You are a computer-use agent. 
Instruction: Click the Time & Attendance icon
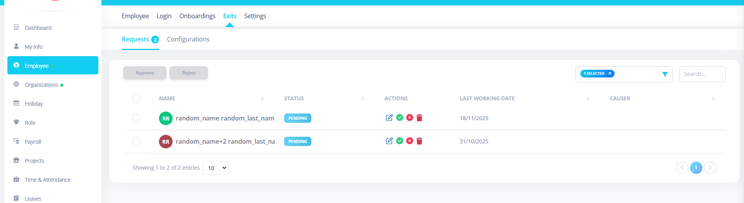click(16, 179)
